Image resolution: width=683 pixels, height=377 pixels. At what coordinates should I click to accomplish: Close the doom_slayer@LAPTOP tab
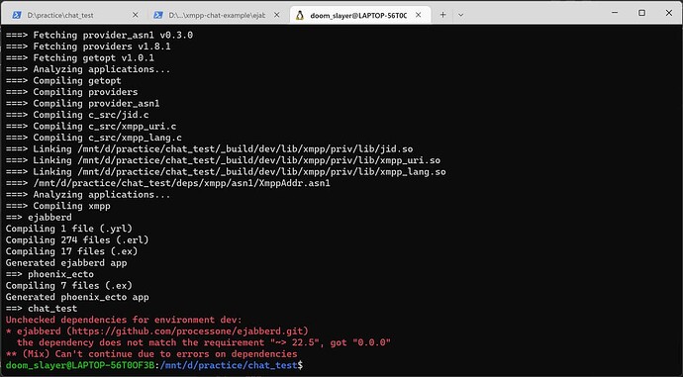418,15
